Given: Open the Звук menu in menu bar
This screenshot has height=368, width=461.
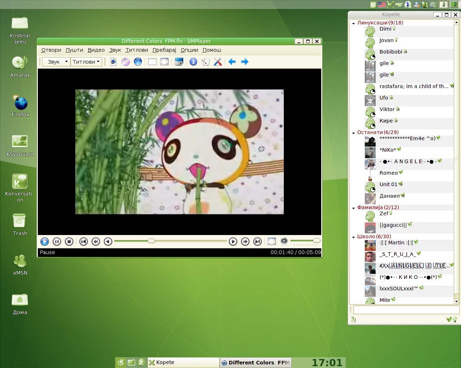Looking at the screenshot, I should (x=115, y=50).
